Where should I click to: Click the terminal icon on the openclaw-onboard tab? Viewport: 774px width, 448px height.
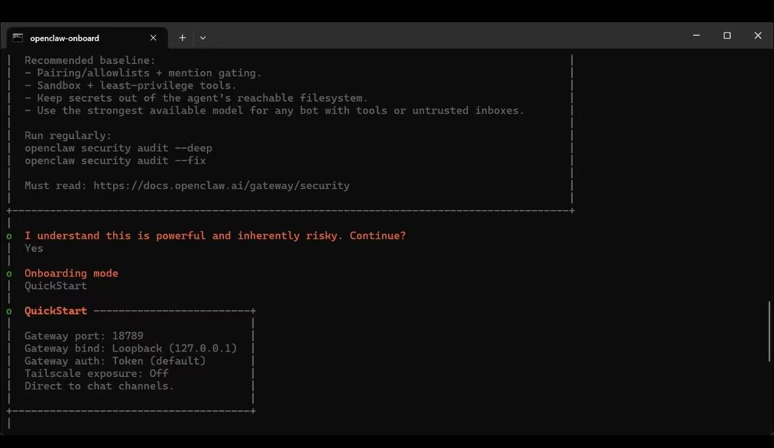(18, 38)
